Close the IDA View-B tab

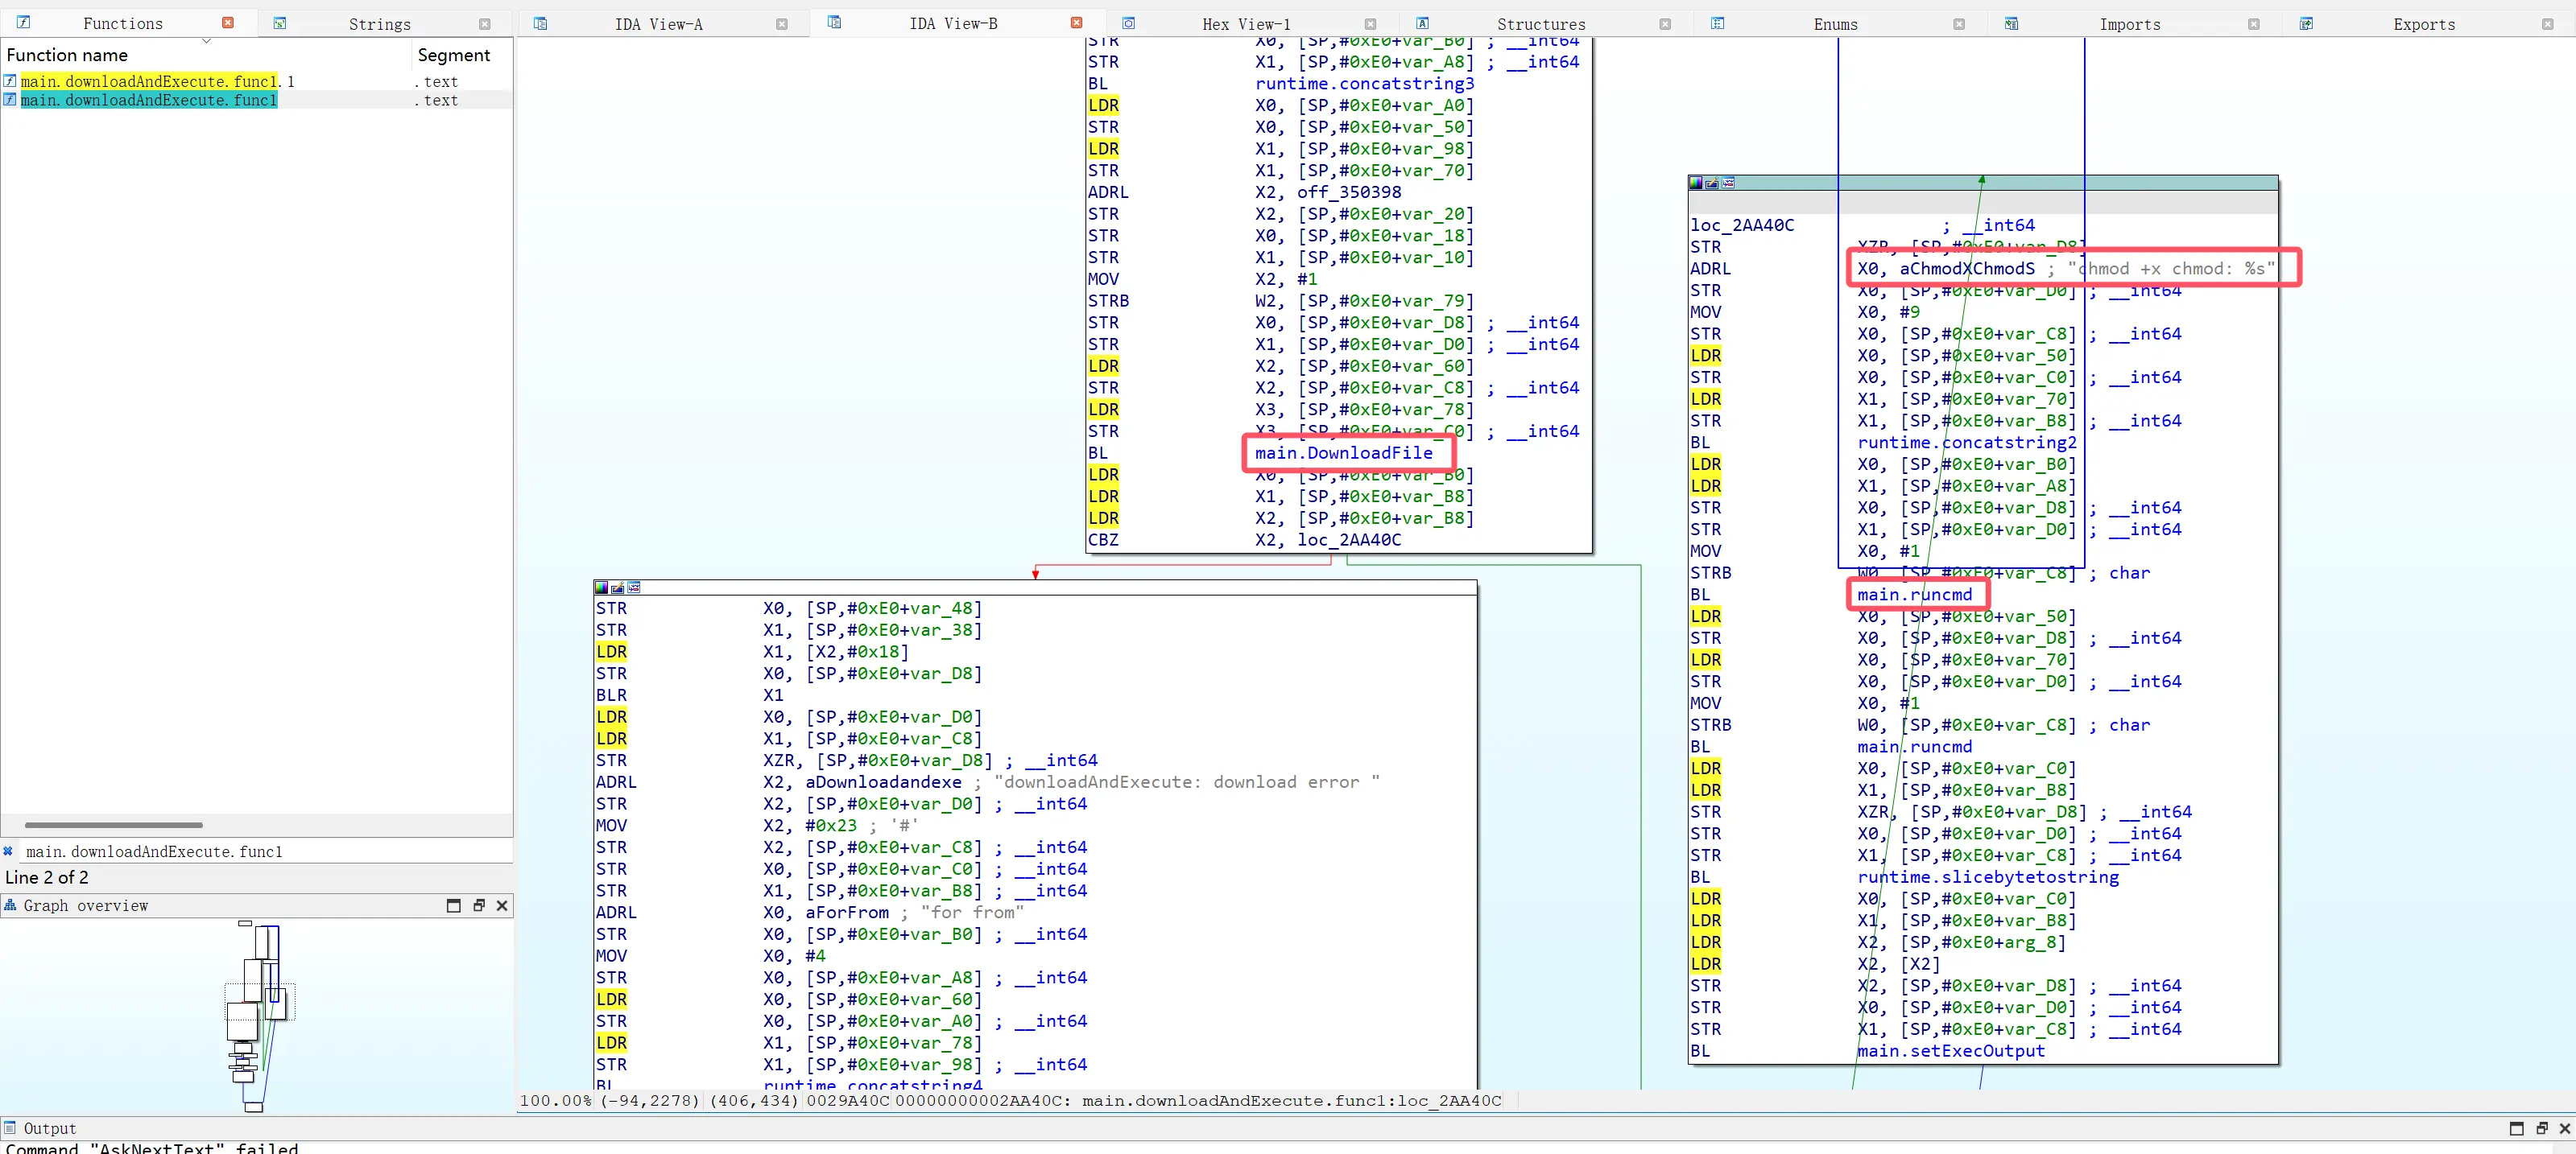click(1076, 23)
